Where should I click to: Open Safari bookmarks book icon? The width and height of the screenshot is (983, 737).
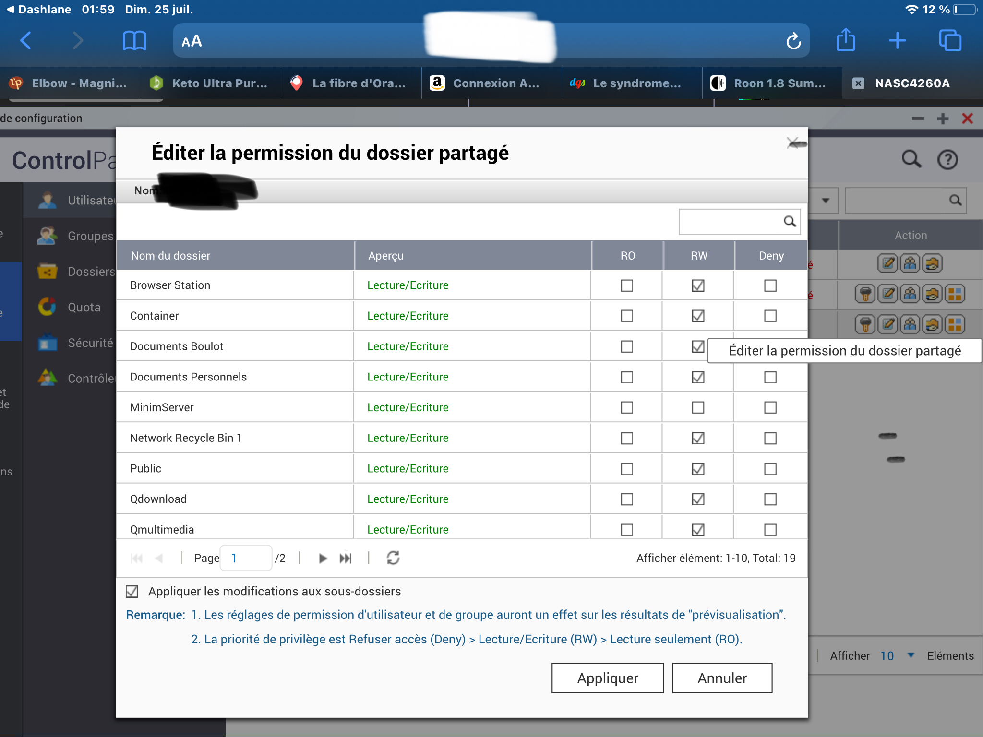(134, 41)
